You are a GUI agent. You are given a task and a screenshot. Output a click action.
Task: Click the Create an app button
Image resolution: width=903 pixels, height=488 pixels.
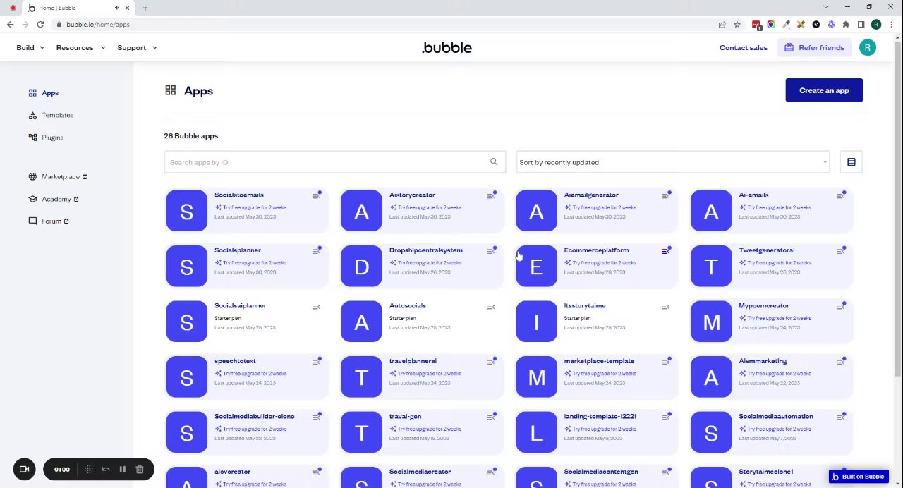pyautogui.click(x=824, y=90)
